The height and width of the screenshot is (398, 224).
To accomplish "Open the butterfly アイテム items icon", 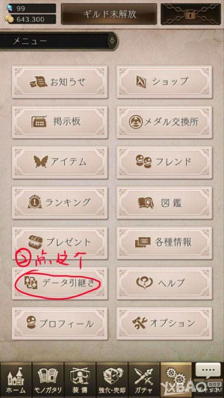I will (41, 162).
